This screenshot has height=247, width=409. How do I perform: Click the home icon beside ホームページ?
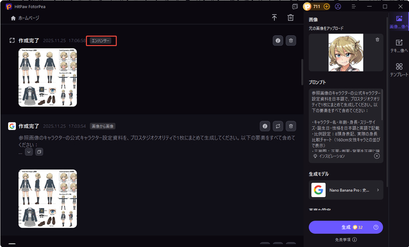(13, 18)
